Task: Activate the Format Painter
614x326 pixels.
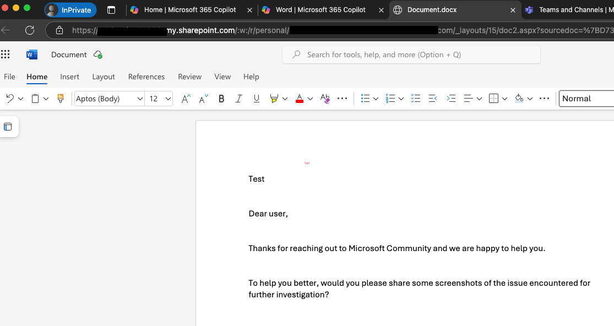Action: [60, 98]
